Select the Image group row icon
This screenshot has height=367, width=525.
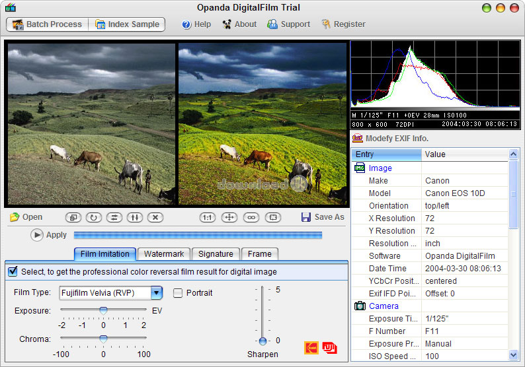[360, 168]
